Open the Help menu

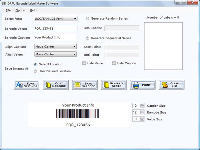[x=33, y=10]
